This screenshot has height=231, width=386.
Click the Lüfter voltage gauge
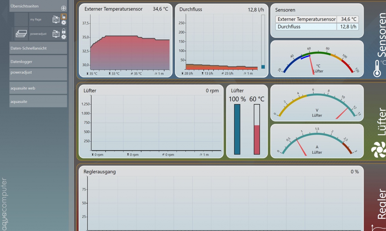click(x=317, y=103)
